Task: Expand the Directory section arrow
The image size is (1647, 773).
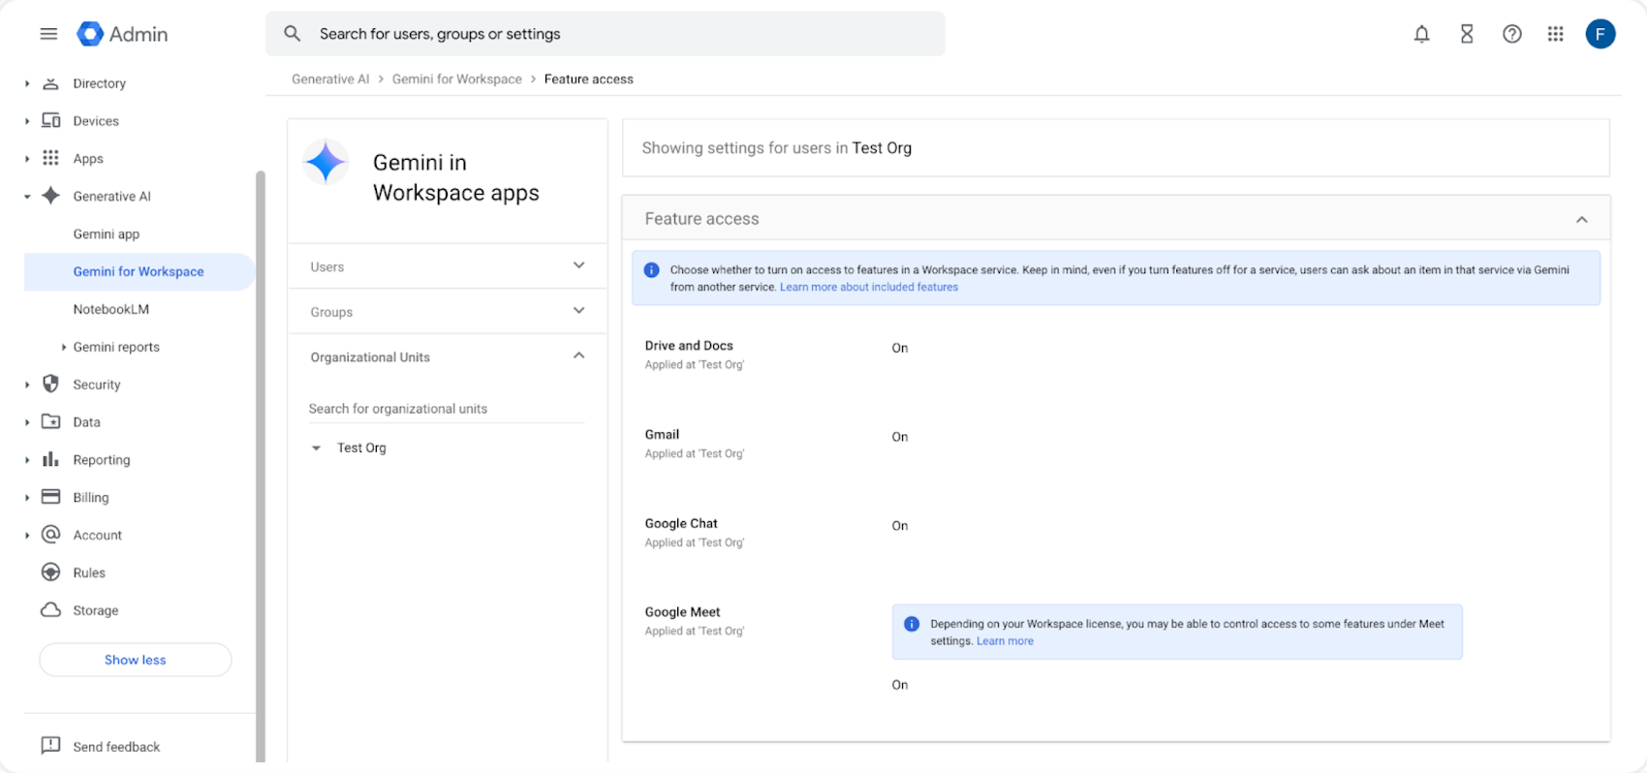Action: point(27,84)
